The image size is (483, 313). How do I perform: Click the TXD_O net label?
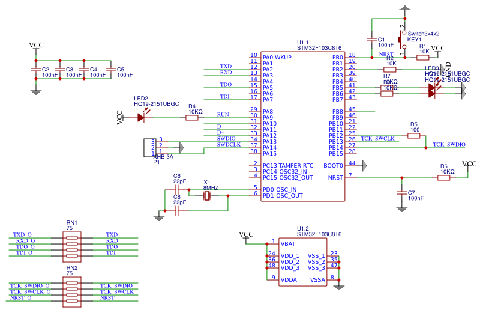pyautogui.click(x=23, y=235)
